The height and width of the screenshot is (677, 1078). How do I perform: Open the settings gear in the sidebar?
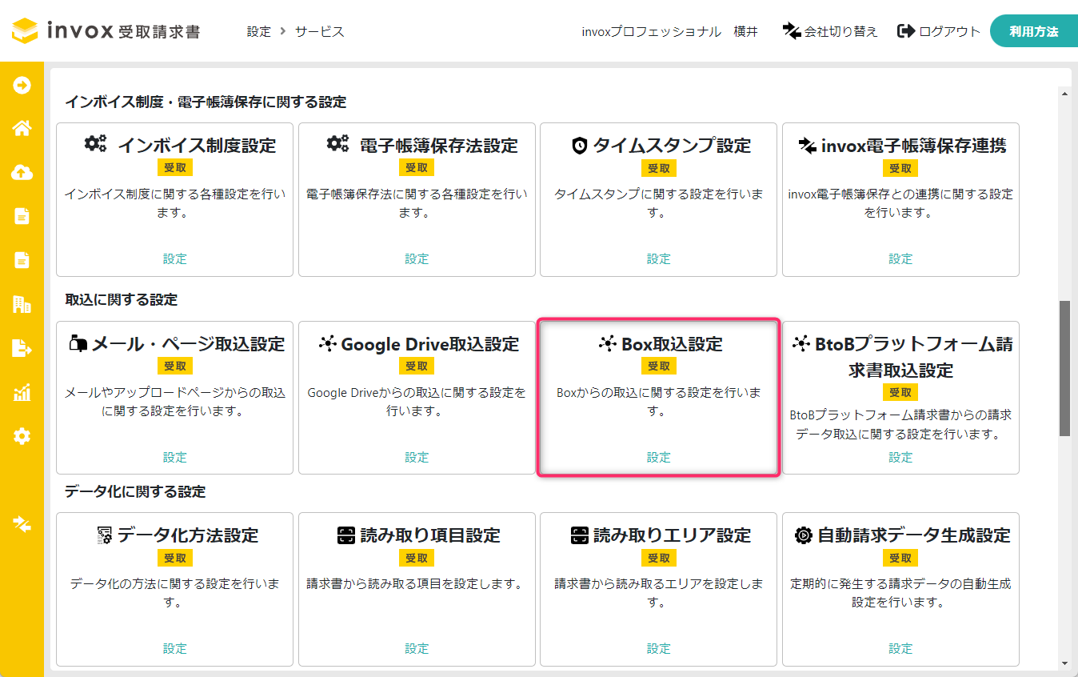pos(22,436)
